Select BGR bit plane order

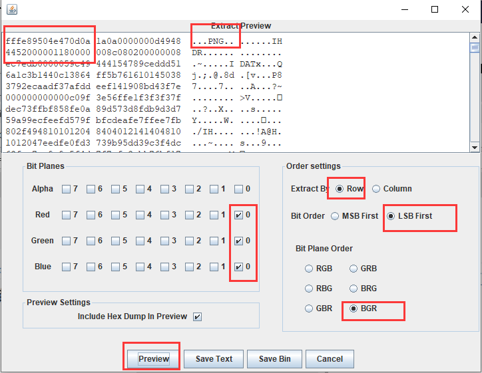click(354, 309)
